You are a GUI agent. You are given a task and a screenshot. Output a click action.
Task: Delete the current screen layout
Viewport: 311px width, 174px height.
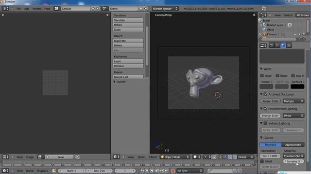tap(98, 9)
